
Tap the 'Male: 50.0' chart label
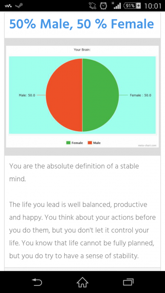(27, 95)
